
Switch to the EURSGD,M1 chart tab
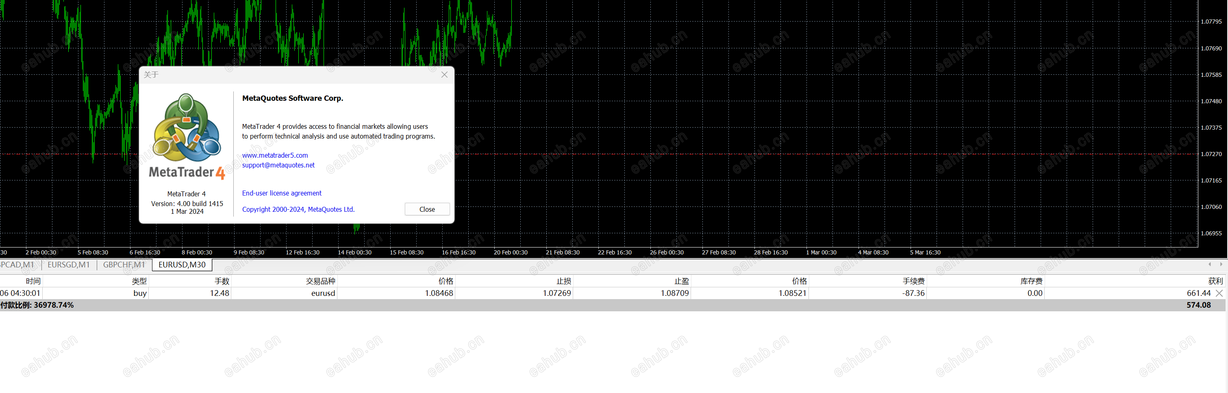(x=69, y=265)
